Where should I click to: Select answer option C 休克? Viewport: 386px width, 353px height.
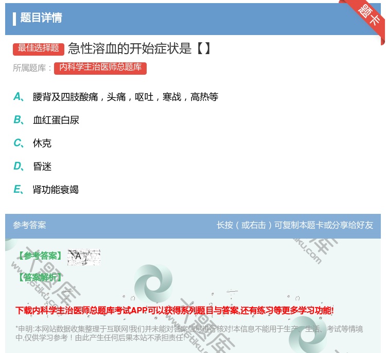tap(32, 143)
